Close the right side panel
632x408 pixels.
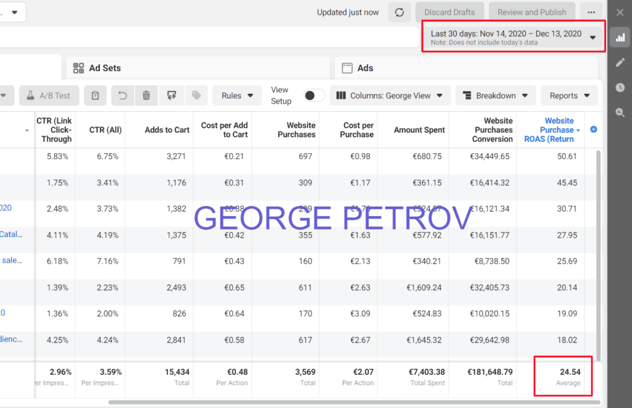(620, 12)
